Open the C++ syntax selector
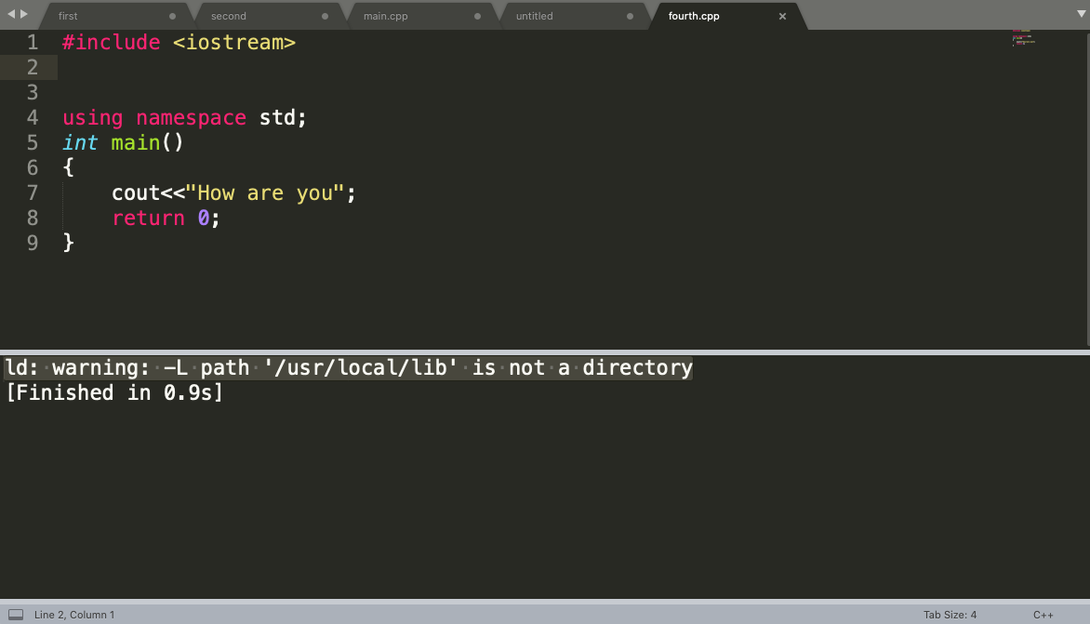Image resolution: width=1090 pixels, height=624 pixels. point(1043,615)
